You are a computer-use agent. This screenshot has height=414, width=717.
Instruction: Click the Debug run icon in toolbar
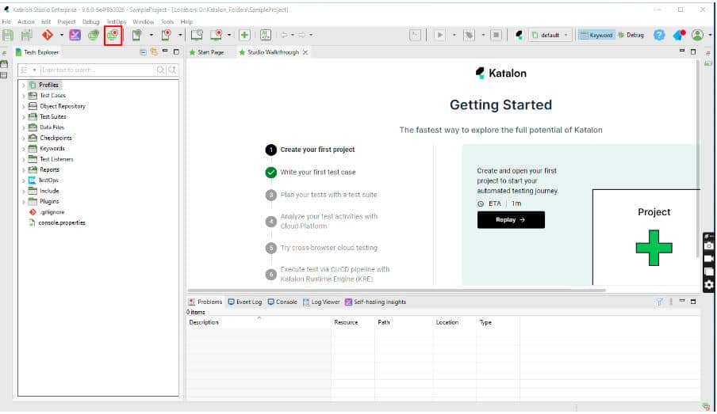[470, 35]
